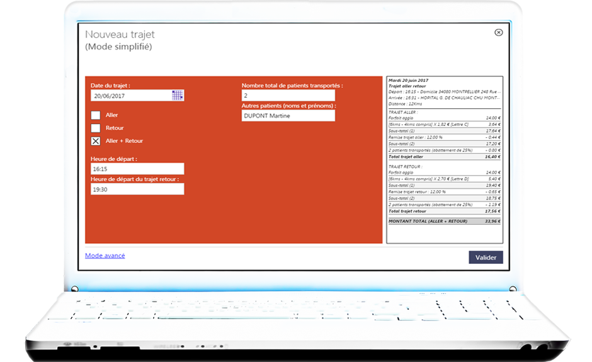Click the Départ 16:15 address line
Image resolution: width=592 pixels, height=362 pixels.
pos(444,92)
